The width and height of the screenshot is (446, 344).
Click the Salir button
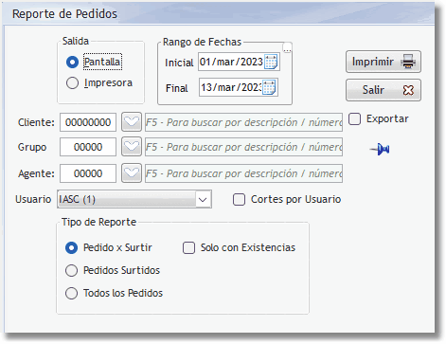click(384, 90)
